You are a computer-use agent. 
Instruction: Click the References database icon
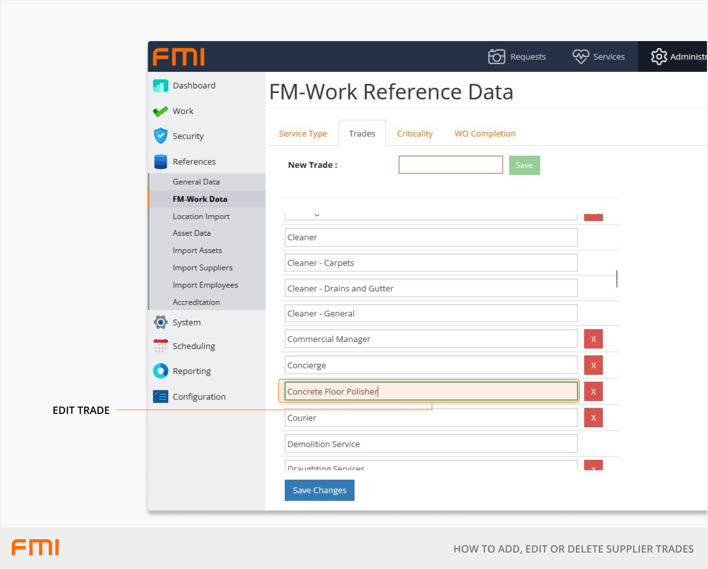[161, 162]
